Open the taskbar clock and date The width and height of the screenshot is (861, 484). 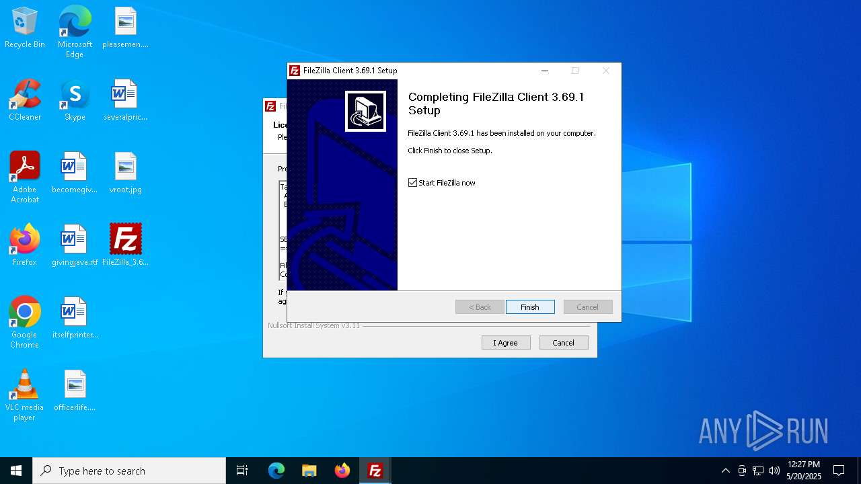pos(804,471)
